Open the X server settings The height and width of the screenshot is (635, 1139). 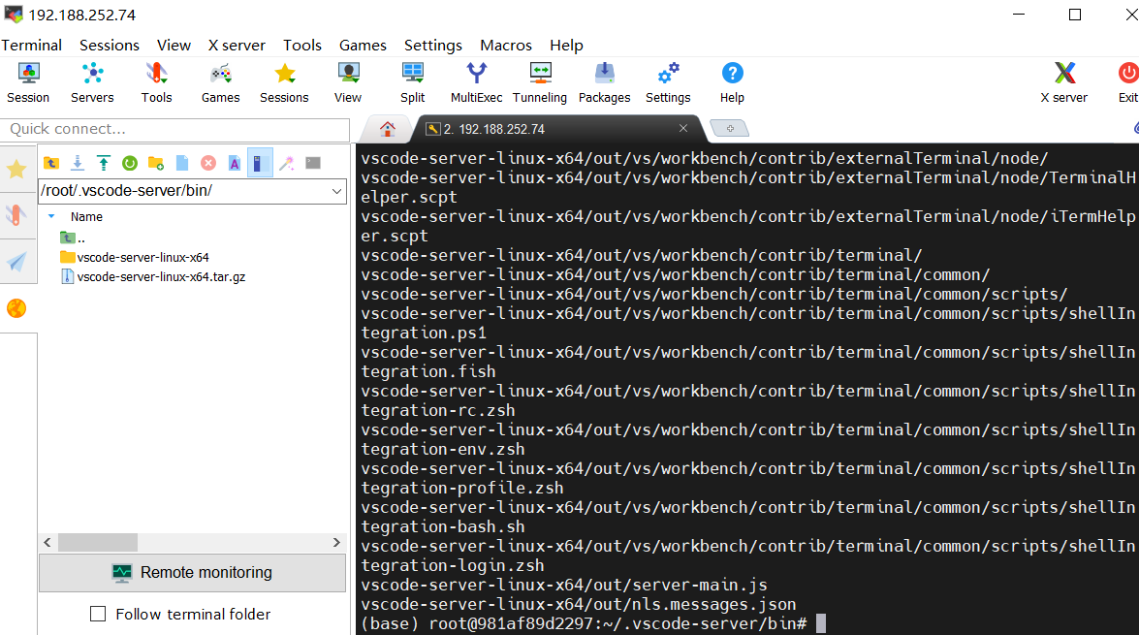click(x=1063, y=82)
